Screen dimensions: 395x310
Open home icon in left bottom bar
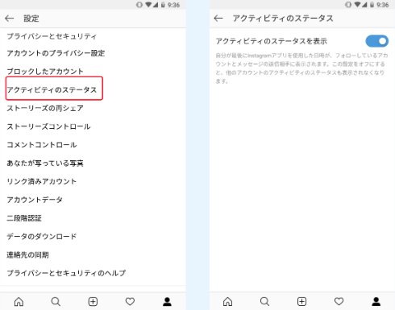[x=19, y=302]
